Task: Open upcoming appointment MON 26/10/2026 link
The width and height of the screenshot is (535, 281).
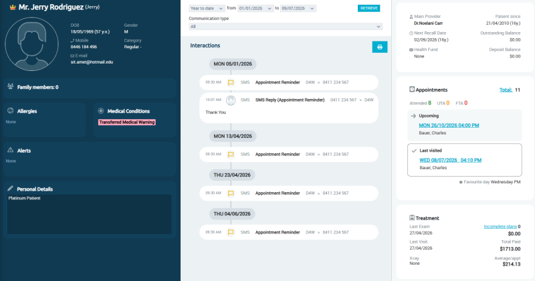Action: point(449,125)
